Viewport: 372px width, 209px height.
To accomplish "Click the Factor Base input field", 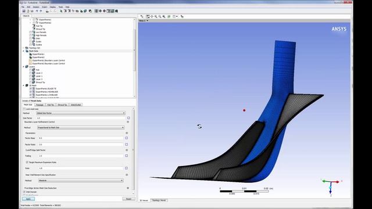I will tap(80, 138).
